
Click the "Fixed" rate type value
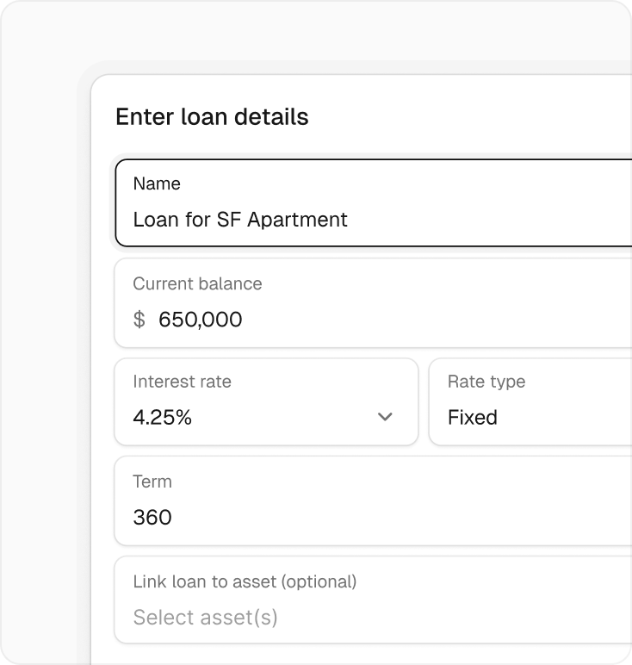pyautogui.click(x=473, y=418)
